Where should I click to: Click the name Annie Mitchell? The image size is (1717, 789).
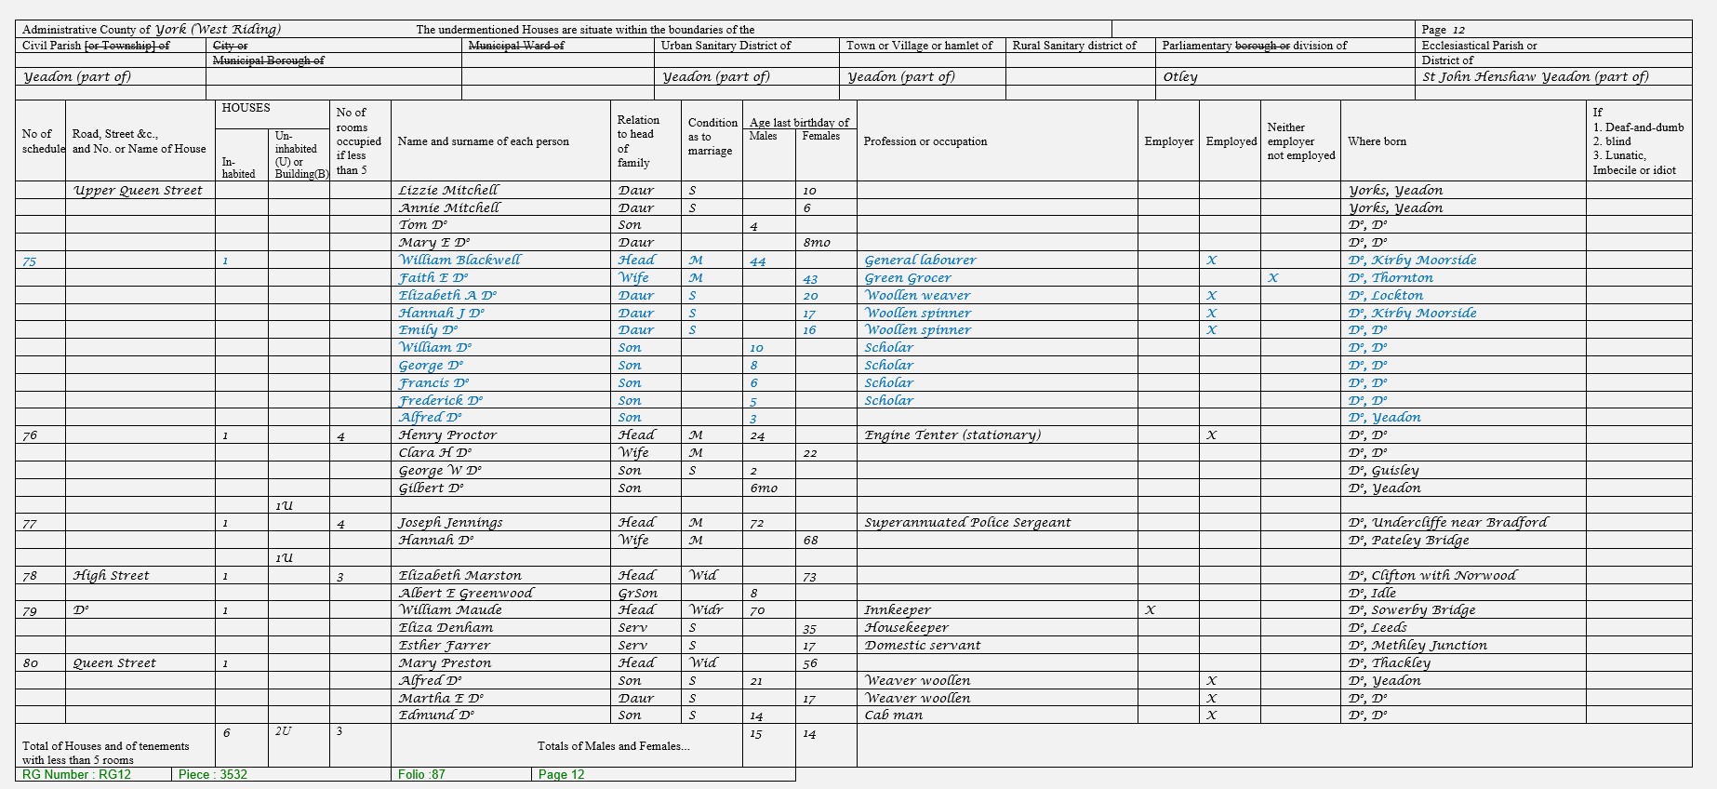(x=449, y=207)
